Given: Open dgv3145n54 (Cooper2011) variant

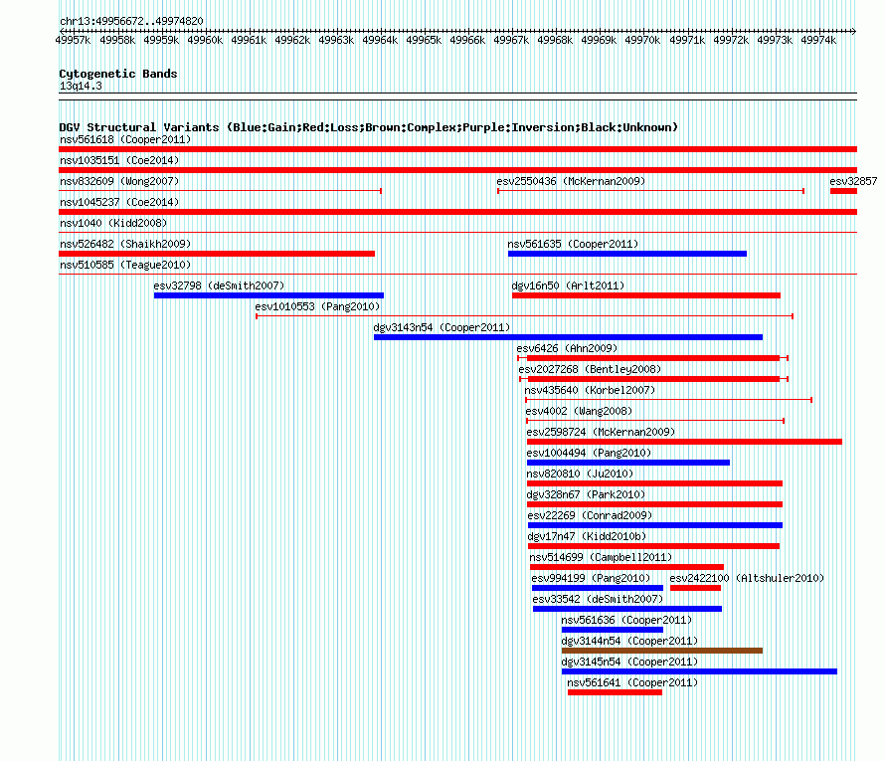Looking at the screenshot, I should click(x=629, y=662).
